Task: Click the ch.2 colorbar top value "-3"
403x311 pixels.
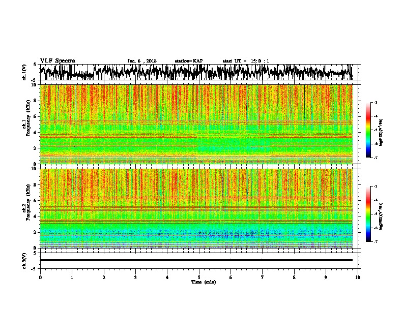Action: pyautogui.click(x=376, y=186)
